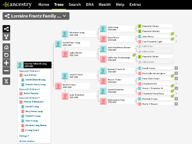Click Abraham Long's profile silhouette
Image resolution: width=192 pixels, height=144 pixels.
(x=65, y=34)
